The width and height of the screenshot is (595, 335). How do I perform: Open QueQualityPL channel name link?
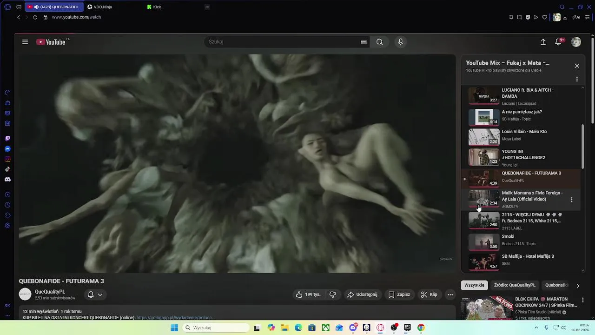point(50,292)
